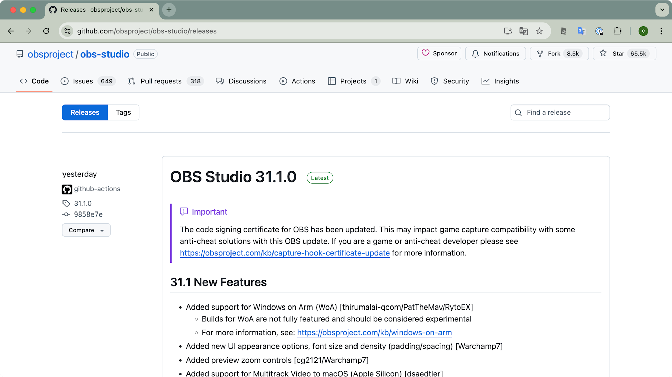Open a new browser tab
Screen dimensions: 672x377
pos(169,10)
